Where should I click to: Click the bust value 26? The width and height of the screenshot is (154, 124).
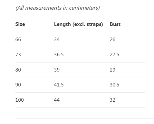pos(112,39)
